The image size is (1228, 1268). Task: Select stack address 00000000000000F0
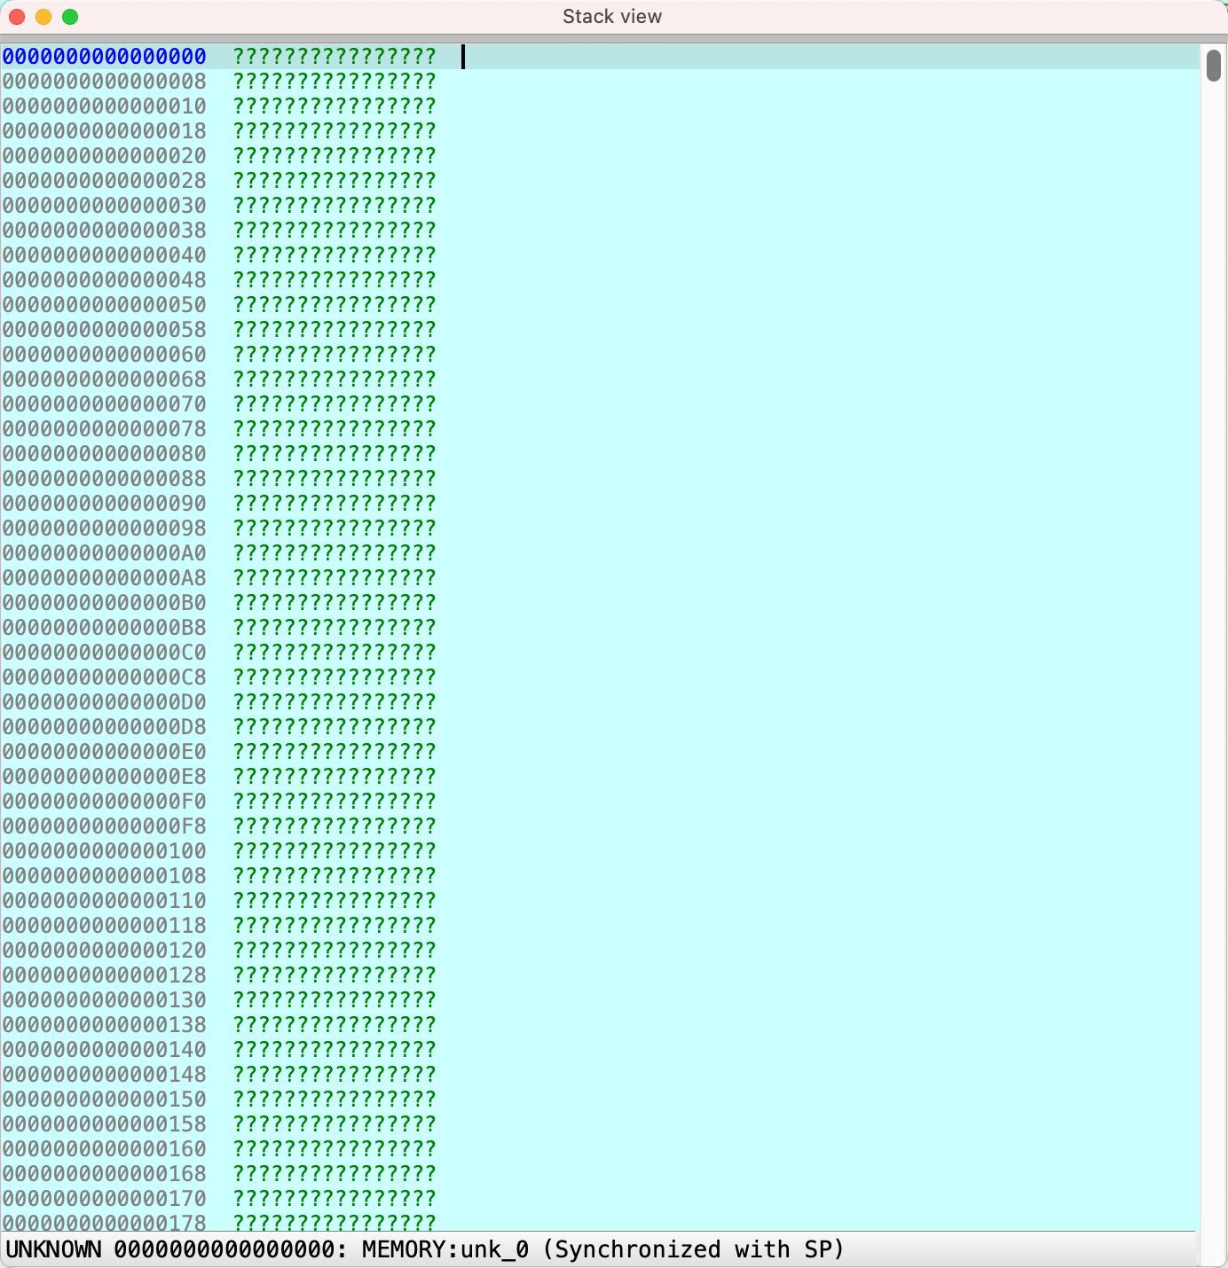105,802
